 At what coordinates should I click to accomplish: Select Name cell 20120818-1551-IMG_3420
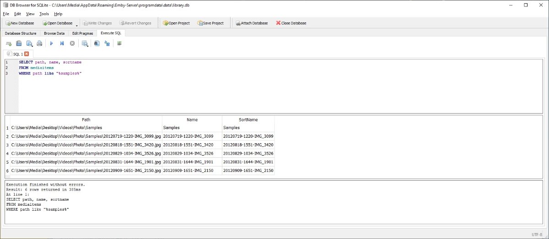tap(192, 145)
